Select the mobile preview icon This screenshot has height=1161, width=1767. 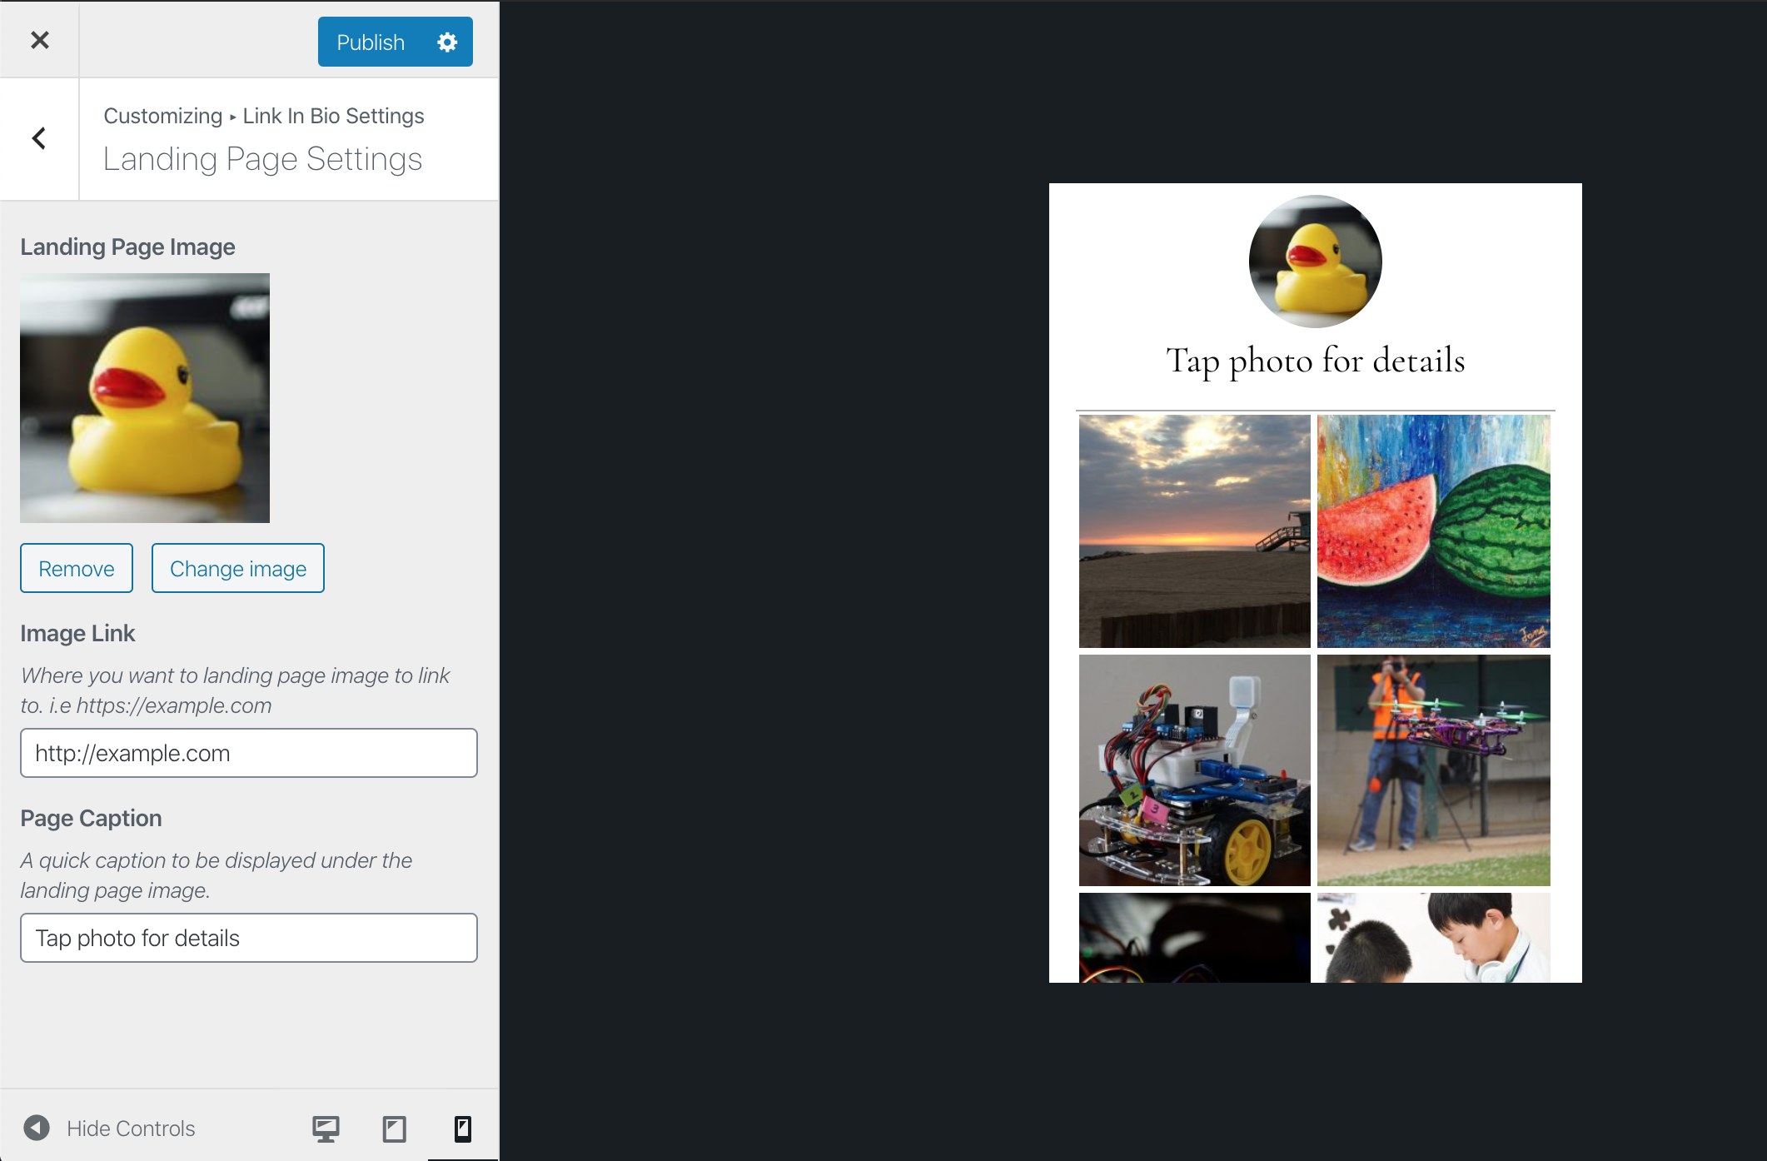coord(462,1128)
